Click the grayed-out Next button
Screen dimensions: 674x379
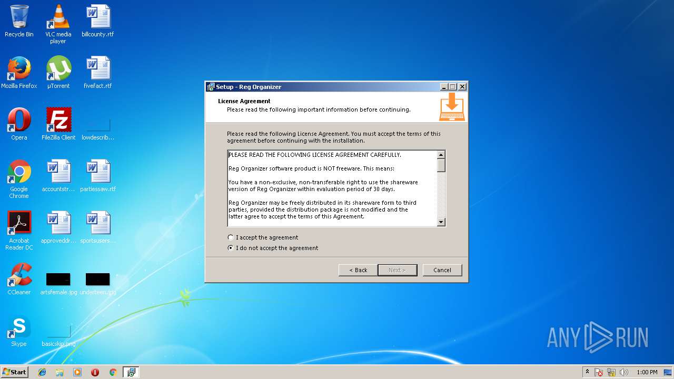(398, 270)
